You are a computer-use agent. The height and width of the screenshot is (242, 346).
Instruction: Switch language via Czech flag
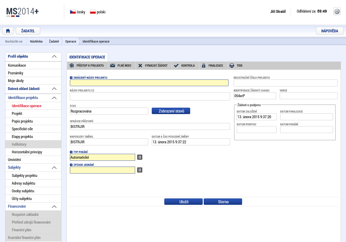[73, 12]
